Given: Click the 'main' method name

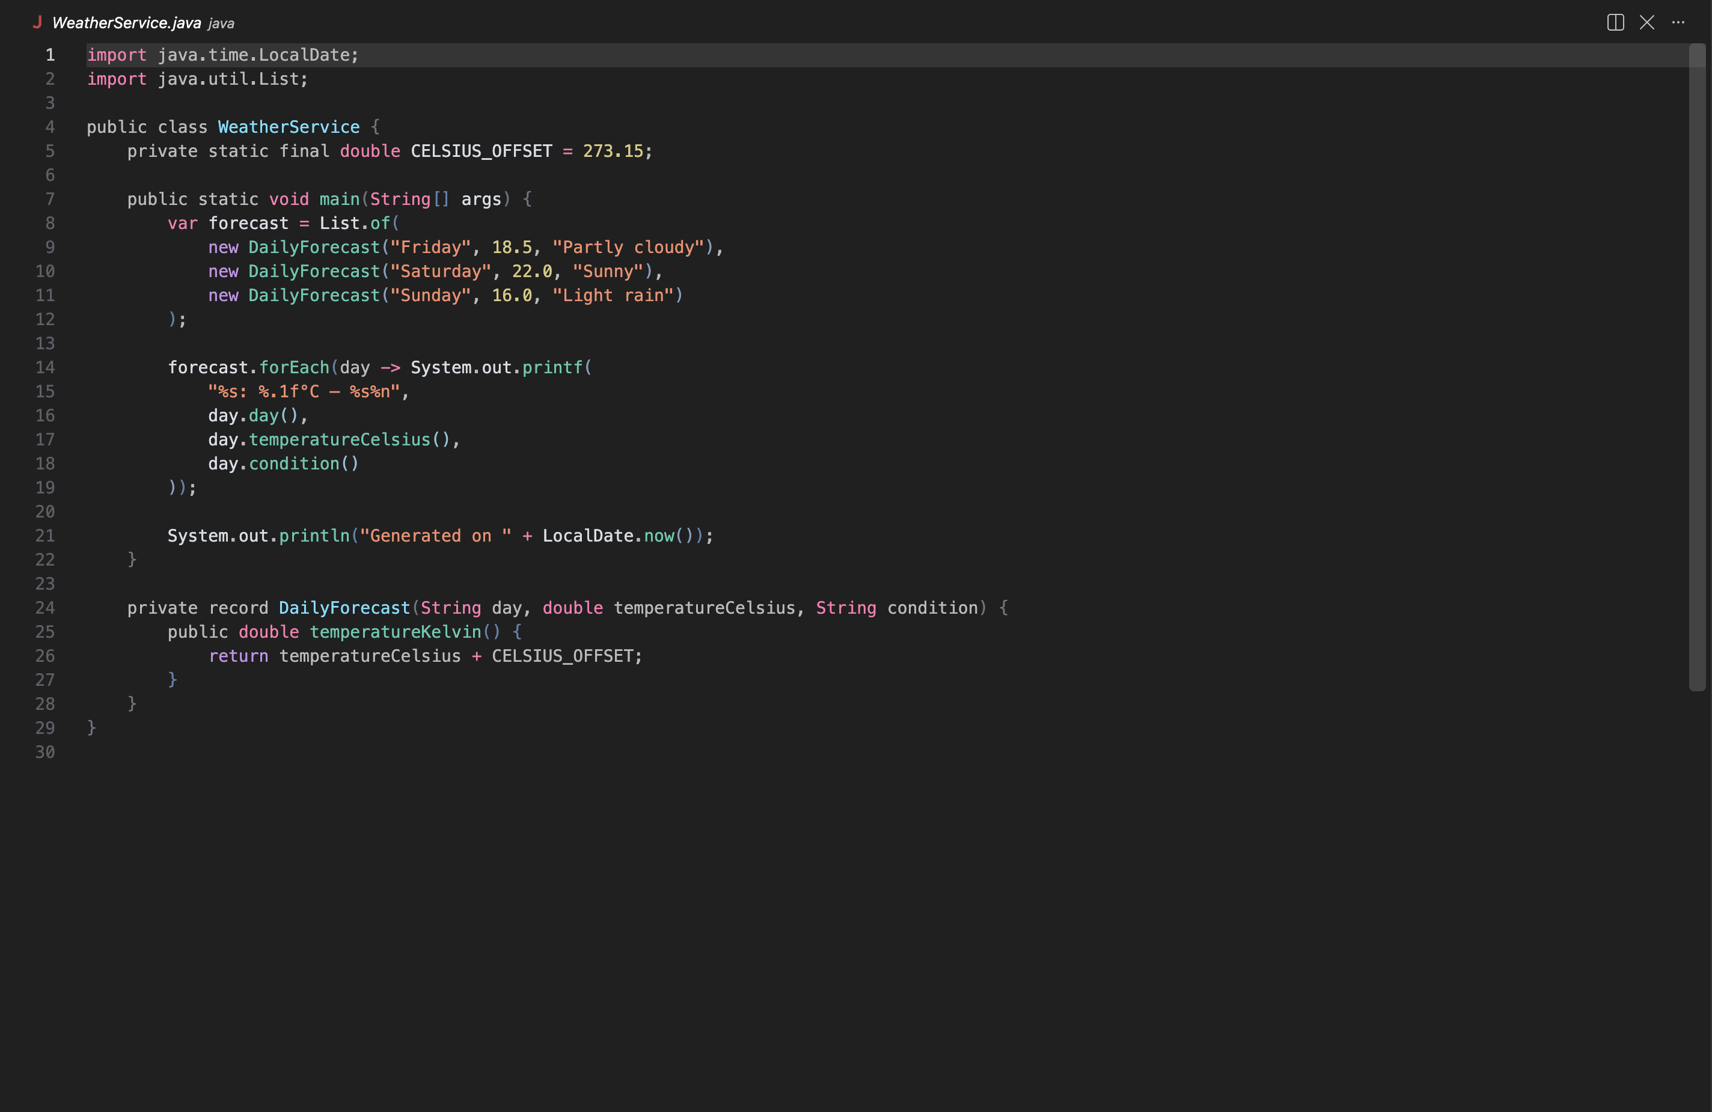Looking at the screenshot, I should tap(340, 199).
